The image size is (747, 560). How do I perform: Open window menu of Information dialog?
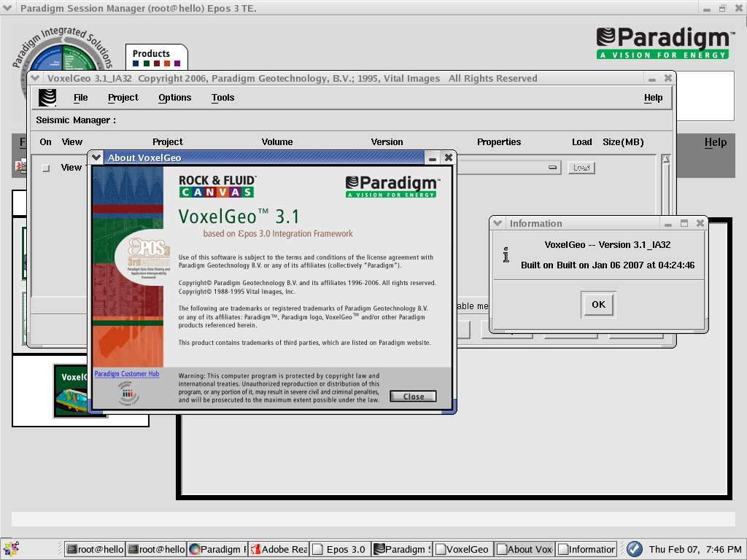(498, 223)
